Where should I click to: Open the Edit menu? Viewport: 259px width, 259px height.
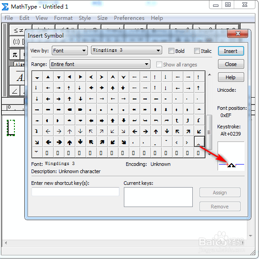coord(24,18)
